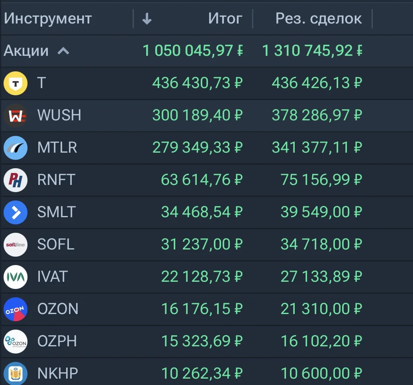The image size is (413, 385).
Task: Click the sort descending arrow in Итог column
Action: tap(147, 19)
